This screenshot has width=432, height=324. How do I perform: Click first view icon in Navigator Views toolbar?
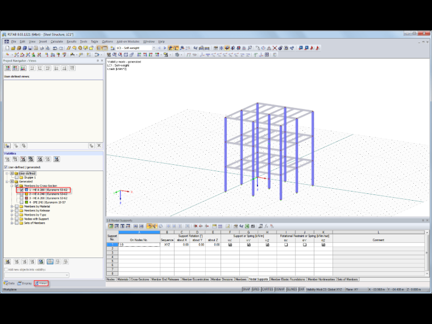7,68
